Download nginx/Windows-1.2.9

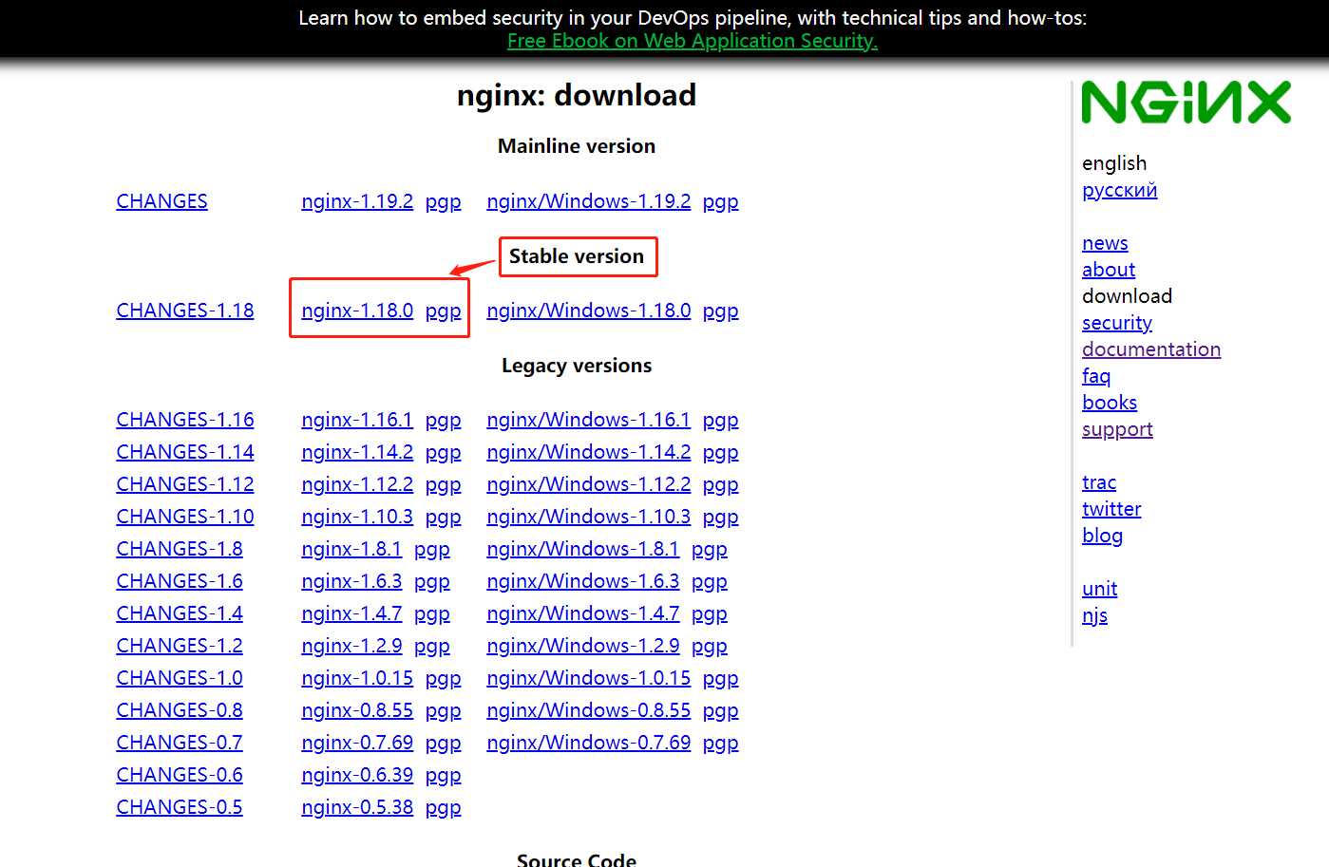coord(583,646)
